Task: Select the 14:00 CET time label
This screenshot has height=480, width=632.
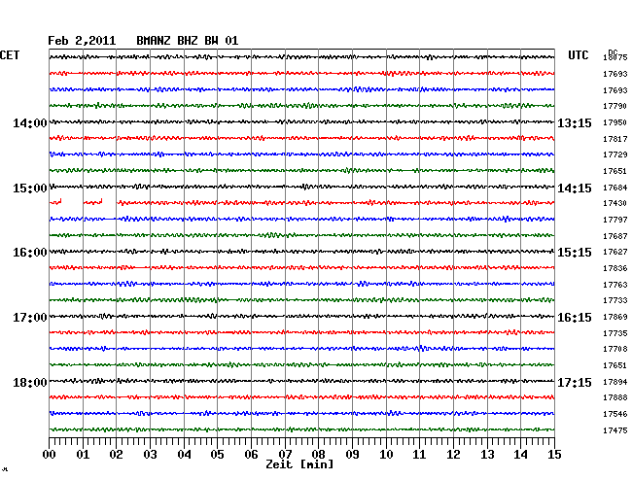Action: tap(30, 122)
